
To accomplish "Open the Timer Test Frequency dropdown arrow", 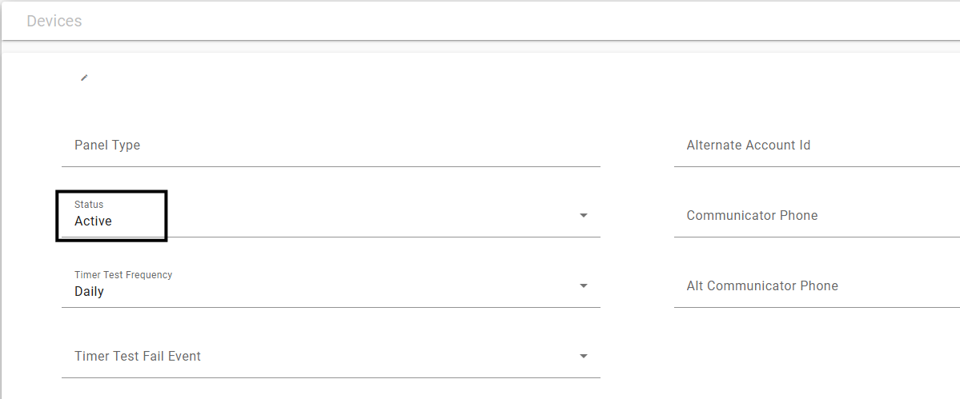I will 584,285.
